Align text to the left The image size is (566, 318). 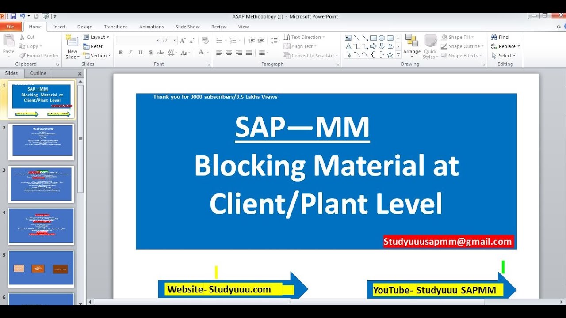click(x=219, y=53)
